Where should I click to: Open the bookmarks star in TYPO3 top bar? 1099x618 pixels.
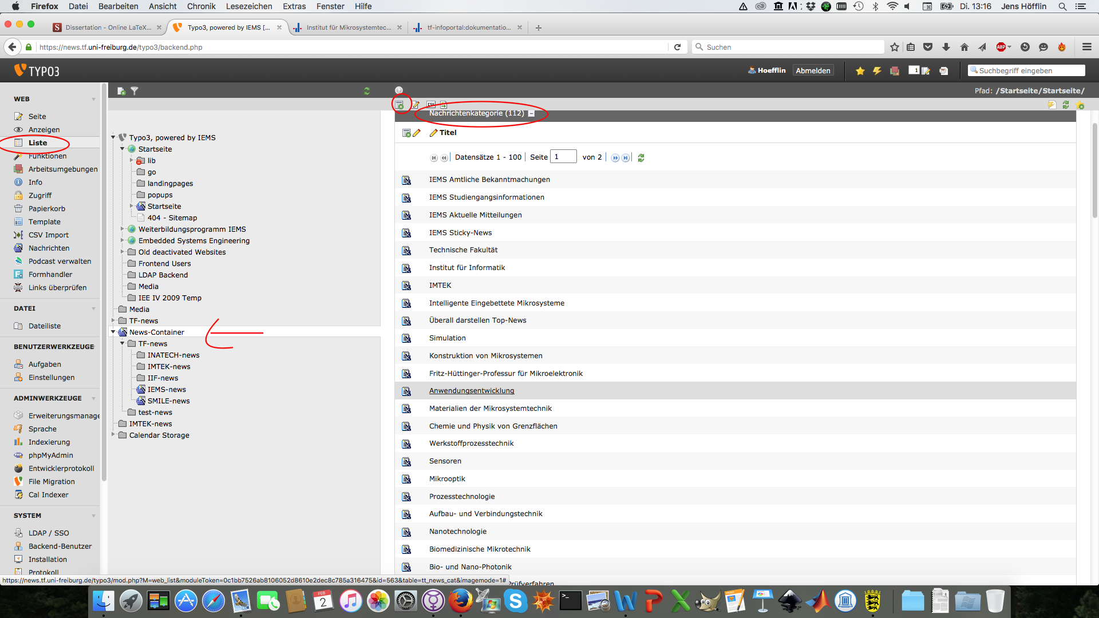point(860,71)
